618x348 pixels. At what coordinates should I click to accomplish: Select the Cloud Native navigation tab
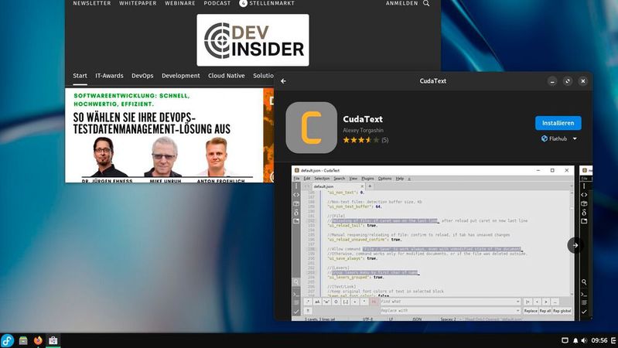pos(226,76)
